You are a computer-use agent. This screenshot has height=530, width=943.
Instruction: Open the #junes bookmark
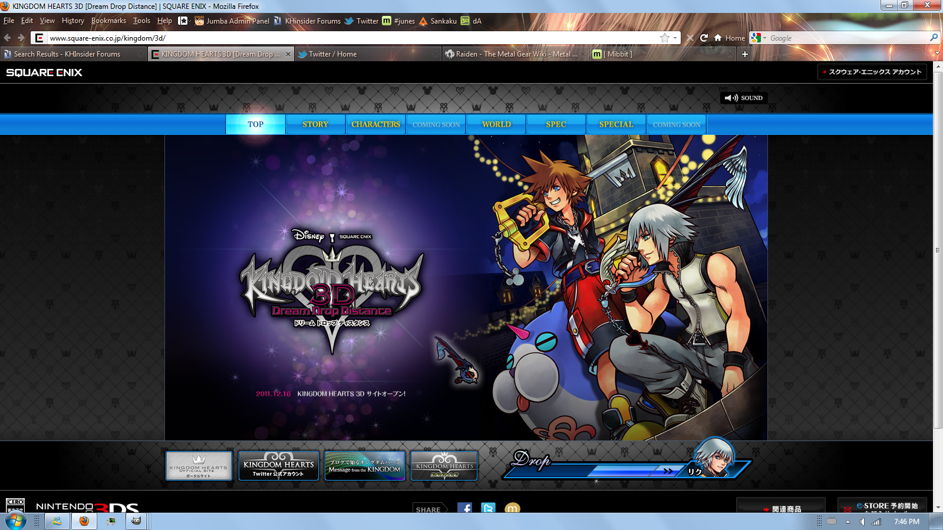click(x=398, y=21)
